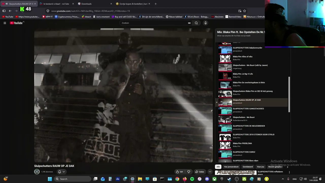Viewport: 325px width, 183px height.
Task: Click the Windows taskbar Search box
Action: (x=72, y=179)
